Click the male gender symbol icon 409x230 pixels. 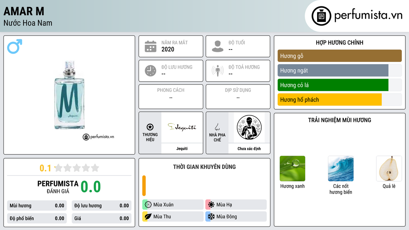(x=15, y=46)
